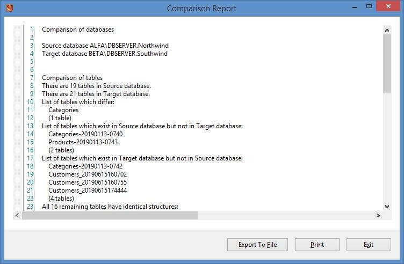
Task: Click 'All 16 remaining tables have identical structures:'
Action: 110,207
